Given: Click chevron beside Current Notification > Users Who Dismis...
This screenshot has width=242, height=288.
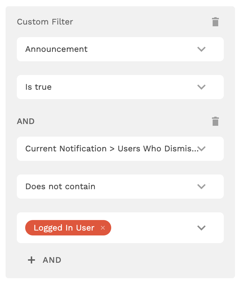Looking at the screenshot, I should 202,149.
